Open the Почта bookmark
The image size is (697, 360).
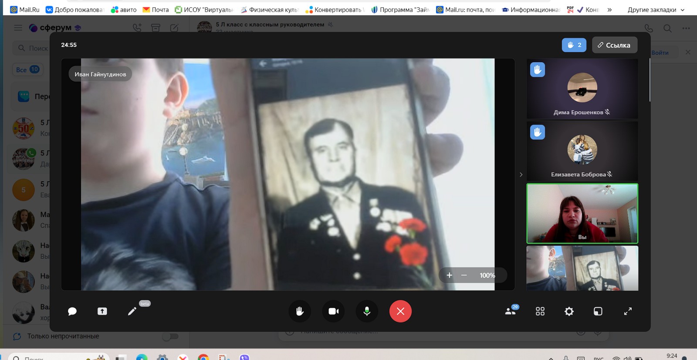156,10
